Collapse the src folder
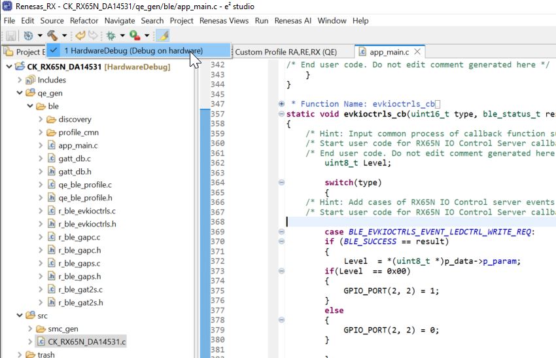The width and height of the screenshot is (556, 358). [x=20, y=315]
